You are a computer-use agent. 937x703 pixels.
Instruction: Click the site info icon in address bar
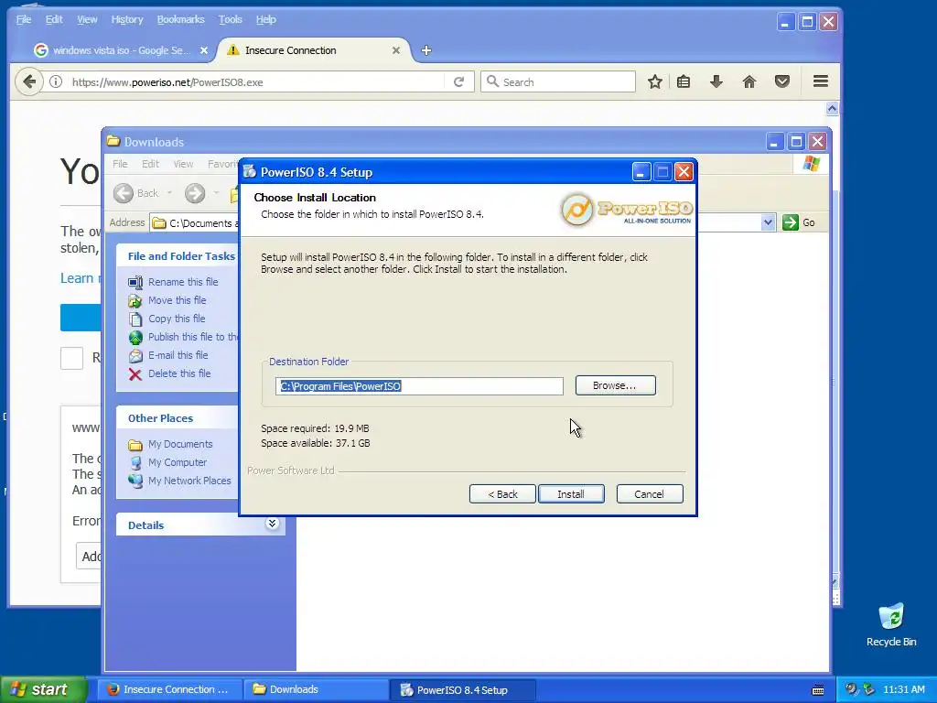(x=56, y=81)
